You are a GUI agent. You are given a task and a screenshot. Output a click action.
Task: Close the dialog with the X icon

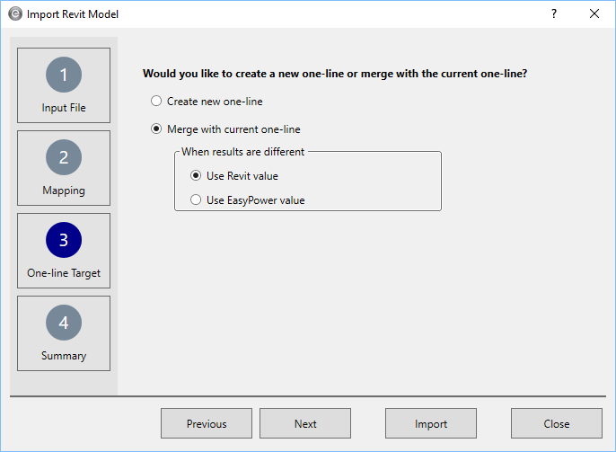(x=594, y=13)
